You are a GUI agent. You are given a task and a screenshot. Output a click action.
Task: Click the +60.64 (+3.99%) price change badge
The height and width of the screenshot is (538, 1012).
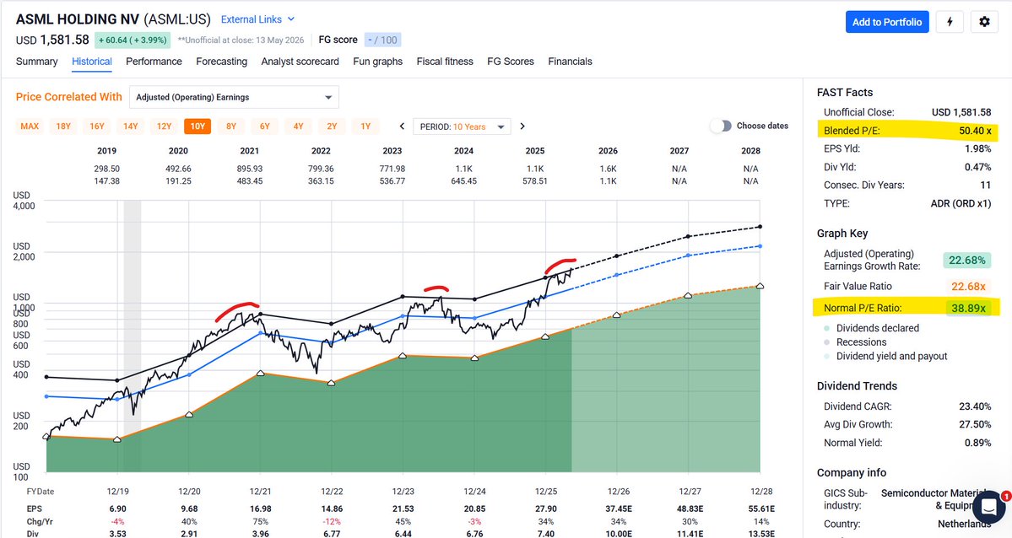(133, 40)
